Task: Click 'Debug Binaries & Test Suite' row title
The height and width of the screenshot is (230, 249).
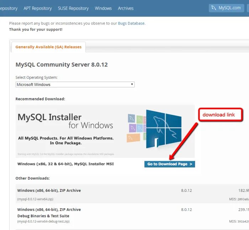Action: tap(43, 216)
